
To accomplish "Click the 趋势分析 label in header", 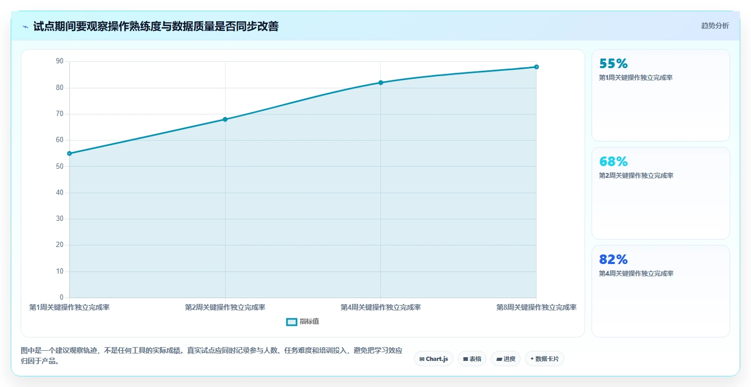I will pyautogui.click(x=715, y=26).
